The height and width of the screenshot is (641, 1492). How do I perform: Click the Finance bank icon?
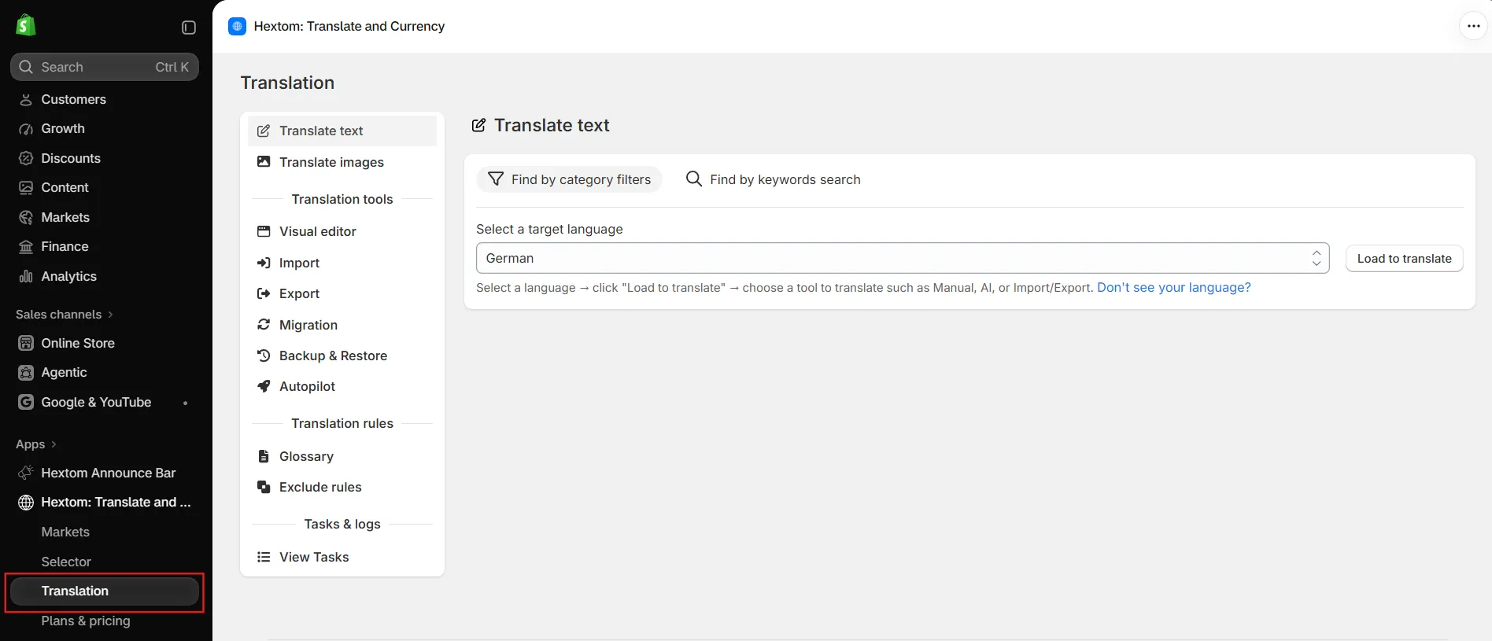(26, 247)
